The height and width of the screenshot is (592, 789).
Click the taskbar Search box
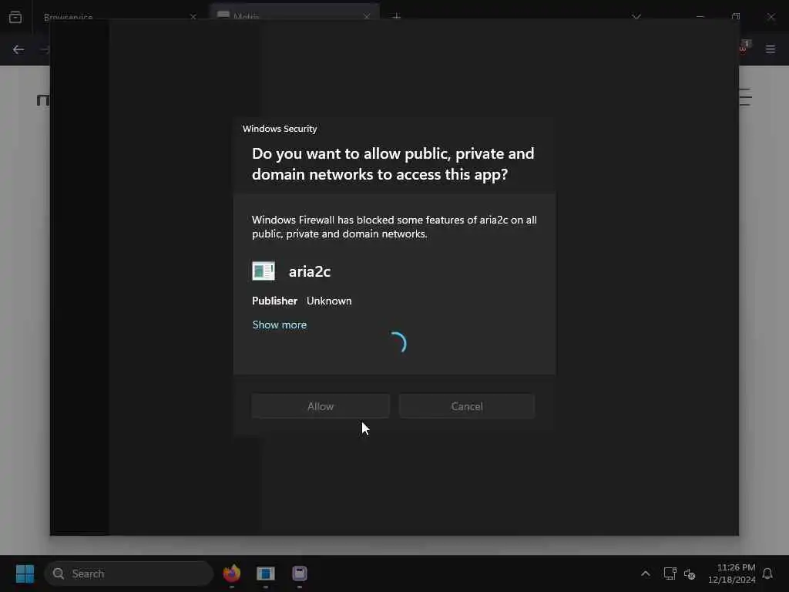tap(129, 573)
